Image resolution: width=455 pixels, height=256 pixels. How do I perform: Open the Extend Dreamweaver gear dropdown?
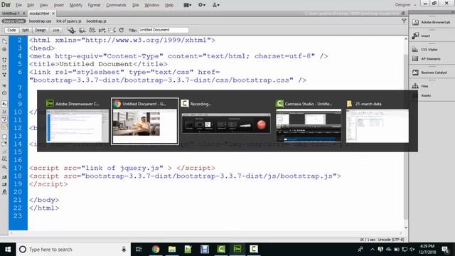tap(202, 5)
